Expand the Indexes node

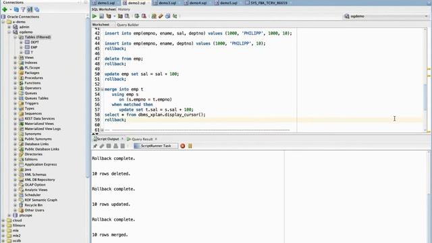(15, 63)
